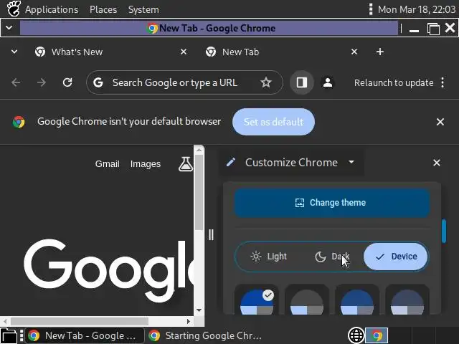Image resolution: width=459 pixels, height=344 pixels.
Task: Click the Google G icon in omnibox
Action: [98, 82]
